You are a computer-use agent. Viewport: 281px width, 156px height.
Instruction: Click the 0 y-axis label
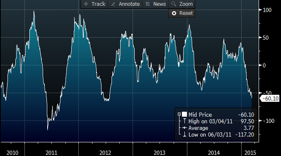coord(264,65)
